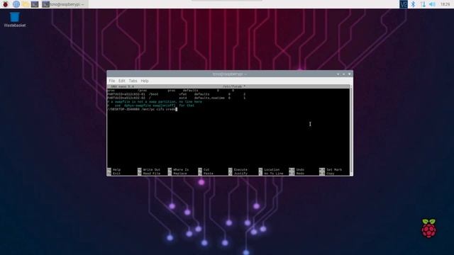
Task: Open the Tabs menu in the terminal
Action: click(133, 81)
